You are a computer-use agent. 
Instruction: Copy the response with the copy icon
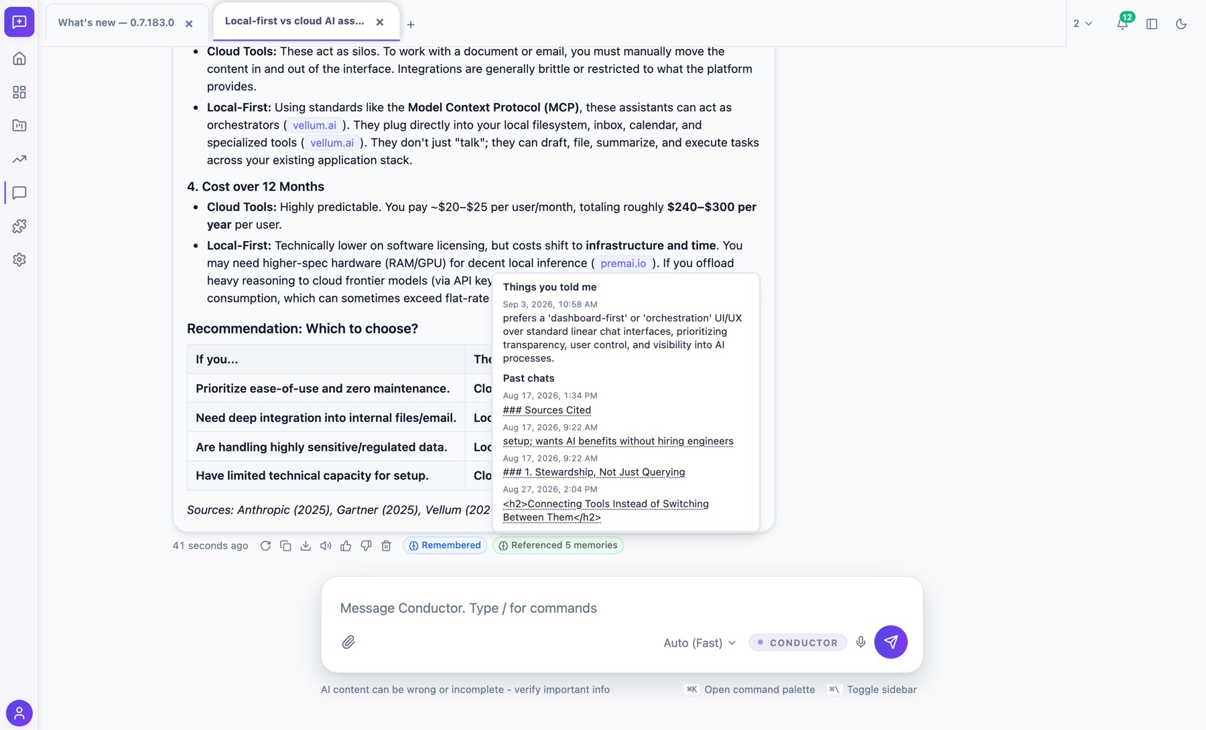[285, 546]
